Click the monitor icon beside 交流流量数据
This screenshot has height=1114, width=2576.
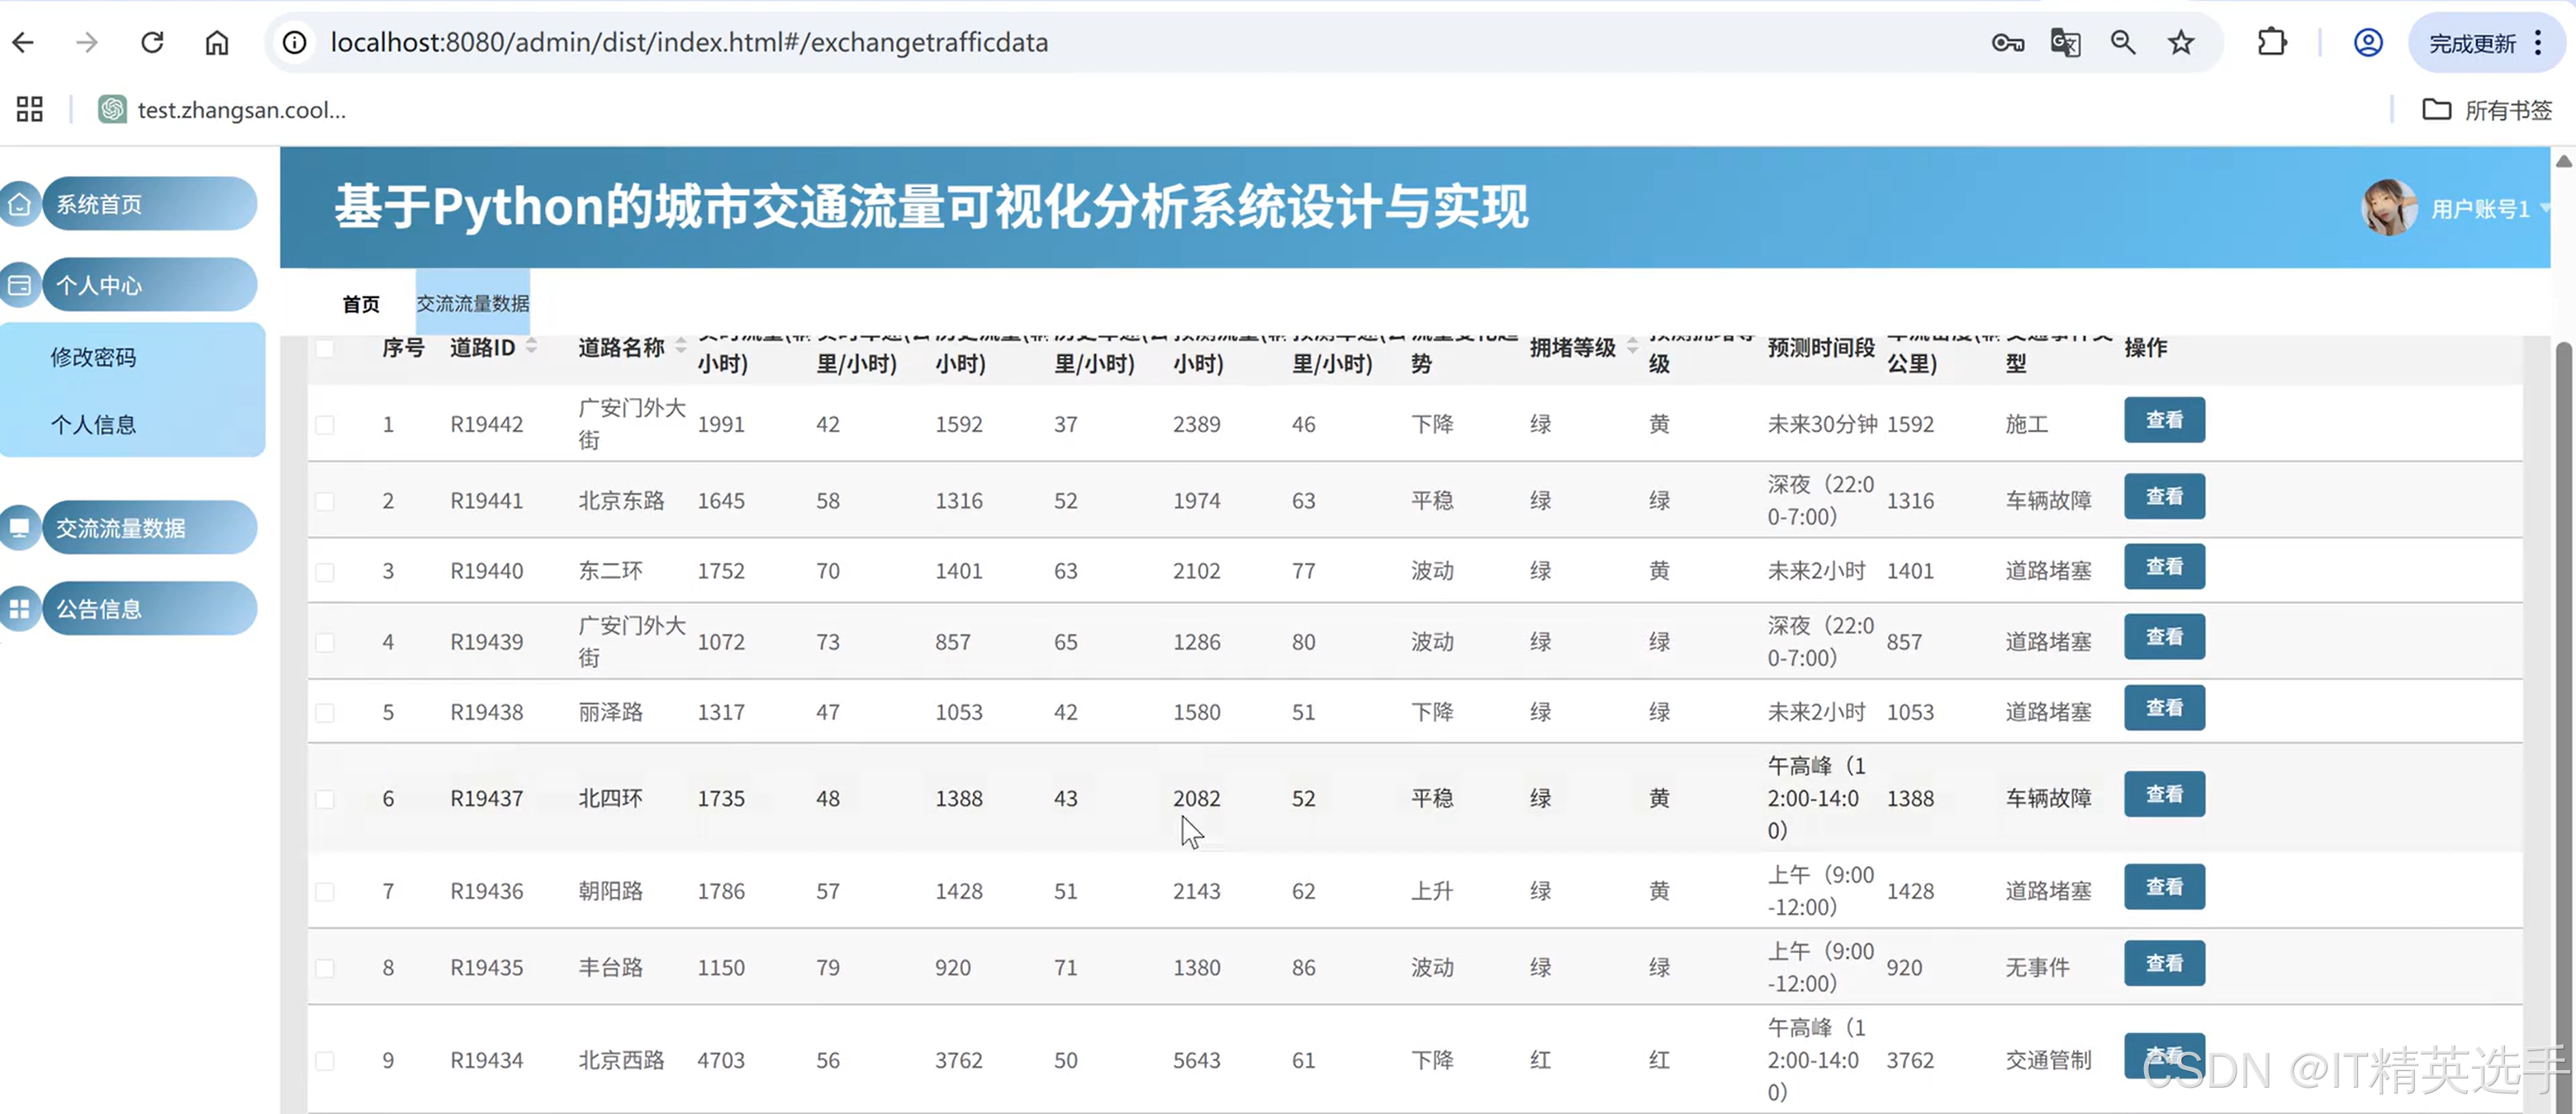(x=20, y=528)
